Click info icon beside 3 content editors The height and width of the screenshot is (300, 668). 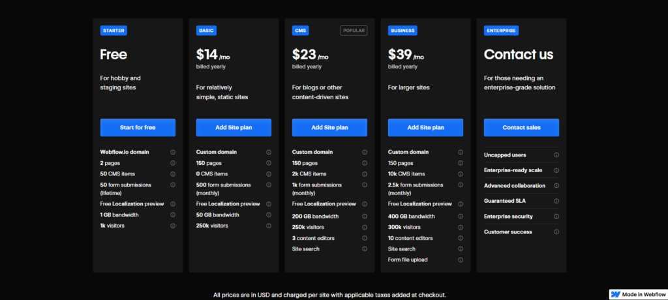tap(365, 238)
